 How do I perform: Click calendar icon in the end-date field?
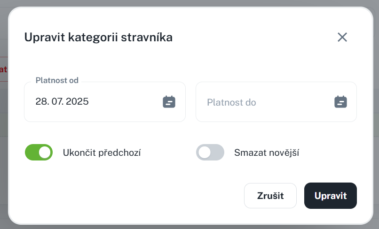340,102
